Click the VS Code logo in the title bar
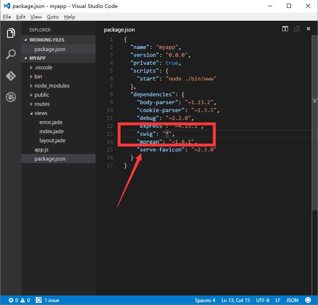This screenshot has width=318, height=305. click(7, 6)
